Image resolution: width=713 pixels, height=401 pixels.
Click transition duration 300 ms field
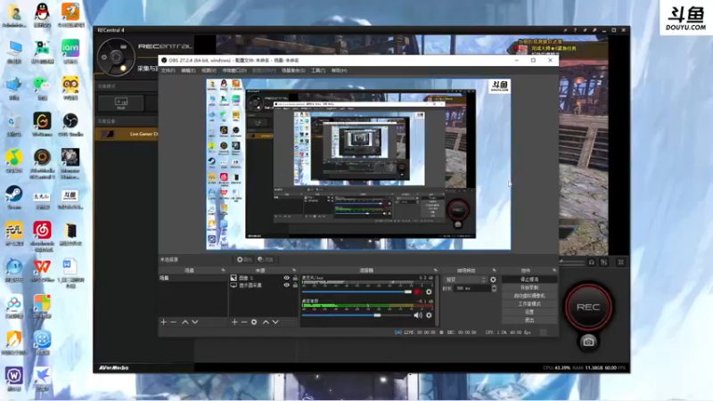click(x=472, y=288)
